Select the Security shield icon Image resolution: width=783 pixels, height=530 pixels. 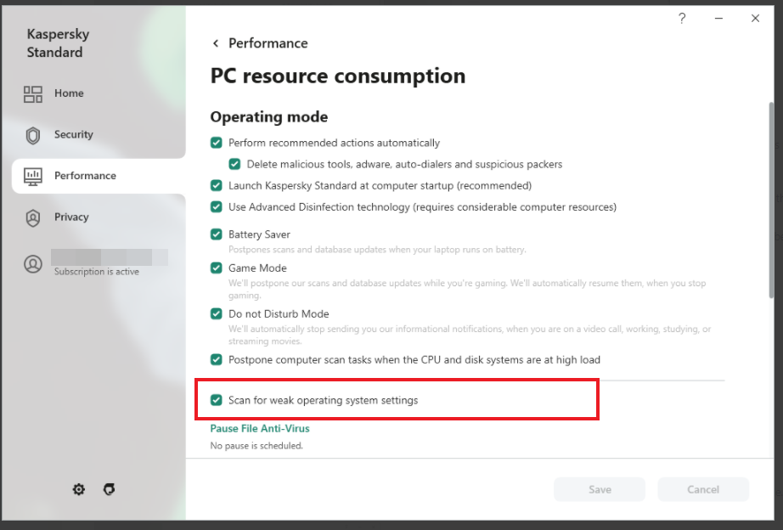[x=33, y=135]
